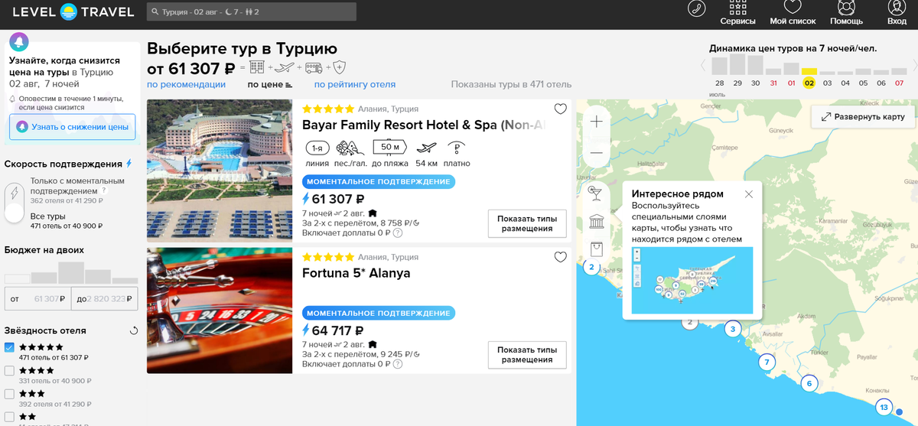
Task: Click map cluster marker 13
Action: coord(884,407)
